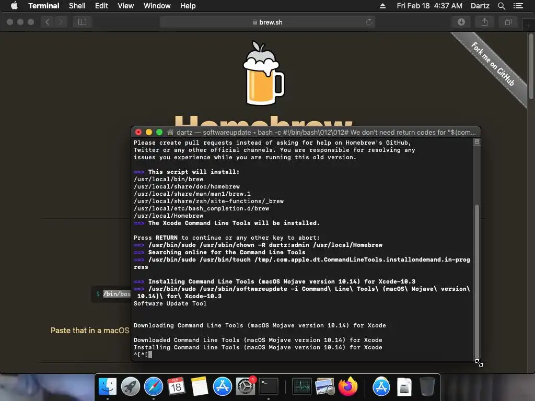Viewport: 535px width, 401px height.
Task: Click the eject icon in menu bar
Action: click(x=382, y=6)
